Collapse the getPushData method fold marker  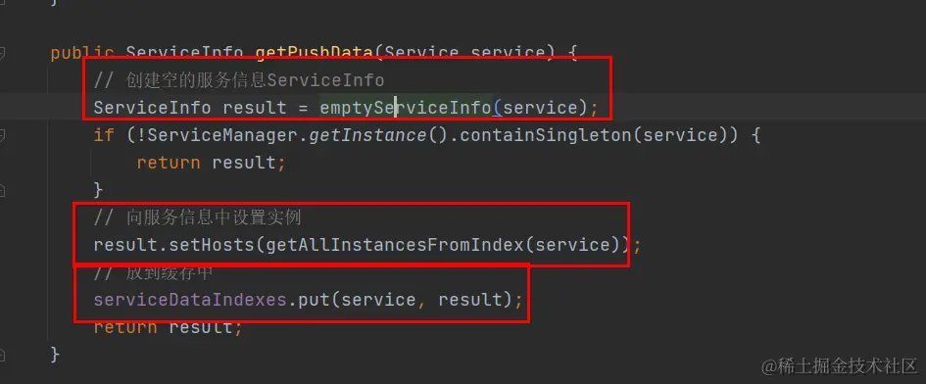pos(2,53)
